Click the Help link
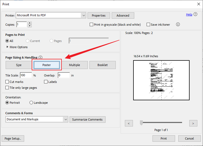This screenshot has height=146, width=203. [189, 14]
